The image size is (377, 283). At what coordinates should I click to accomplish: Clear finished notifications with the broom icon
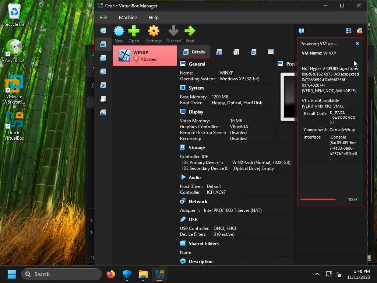[359, 31]
